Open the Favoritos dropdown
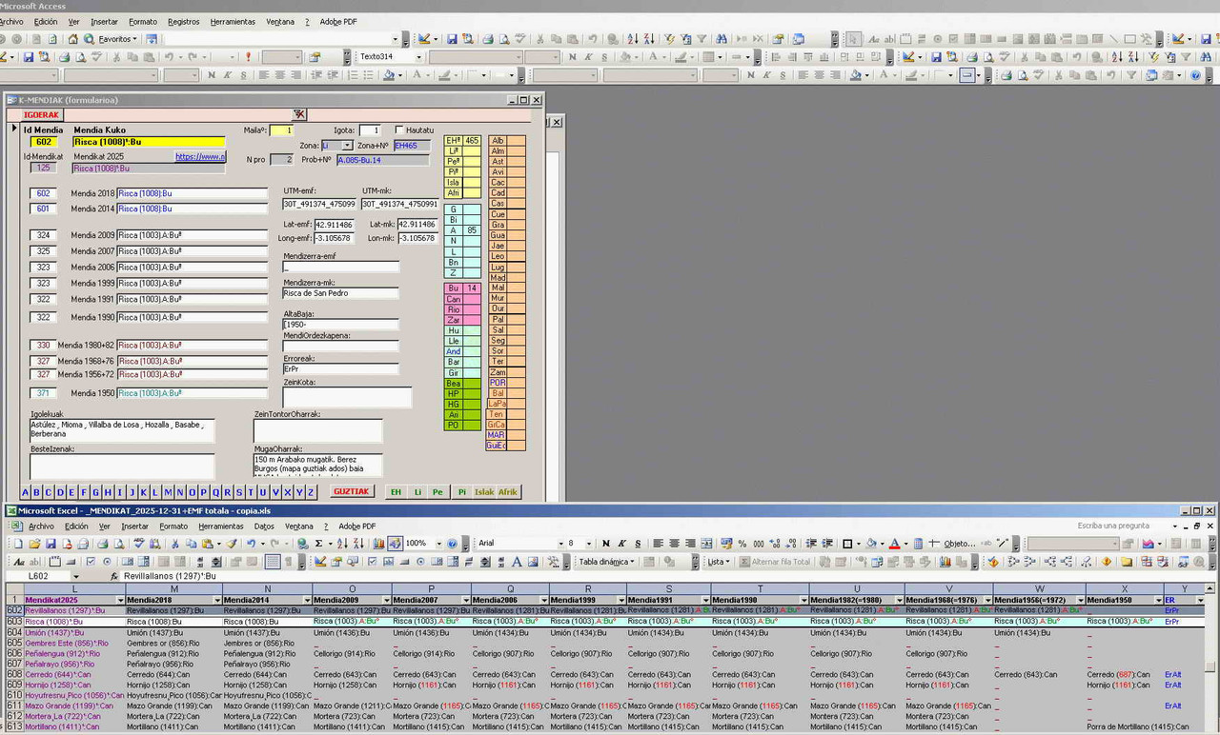 click(135, 39)
